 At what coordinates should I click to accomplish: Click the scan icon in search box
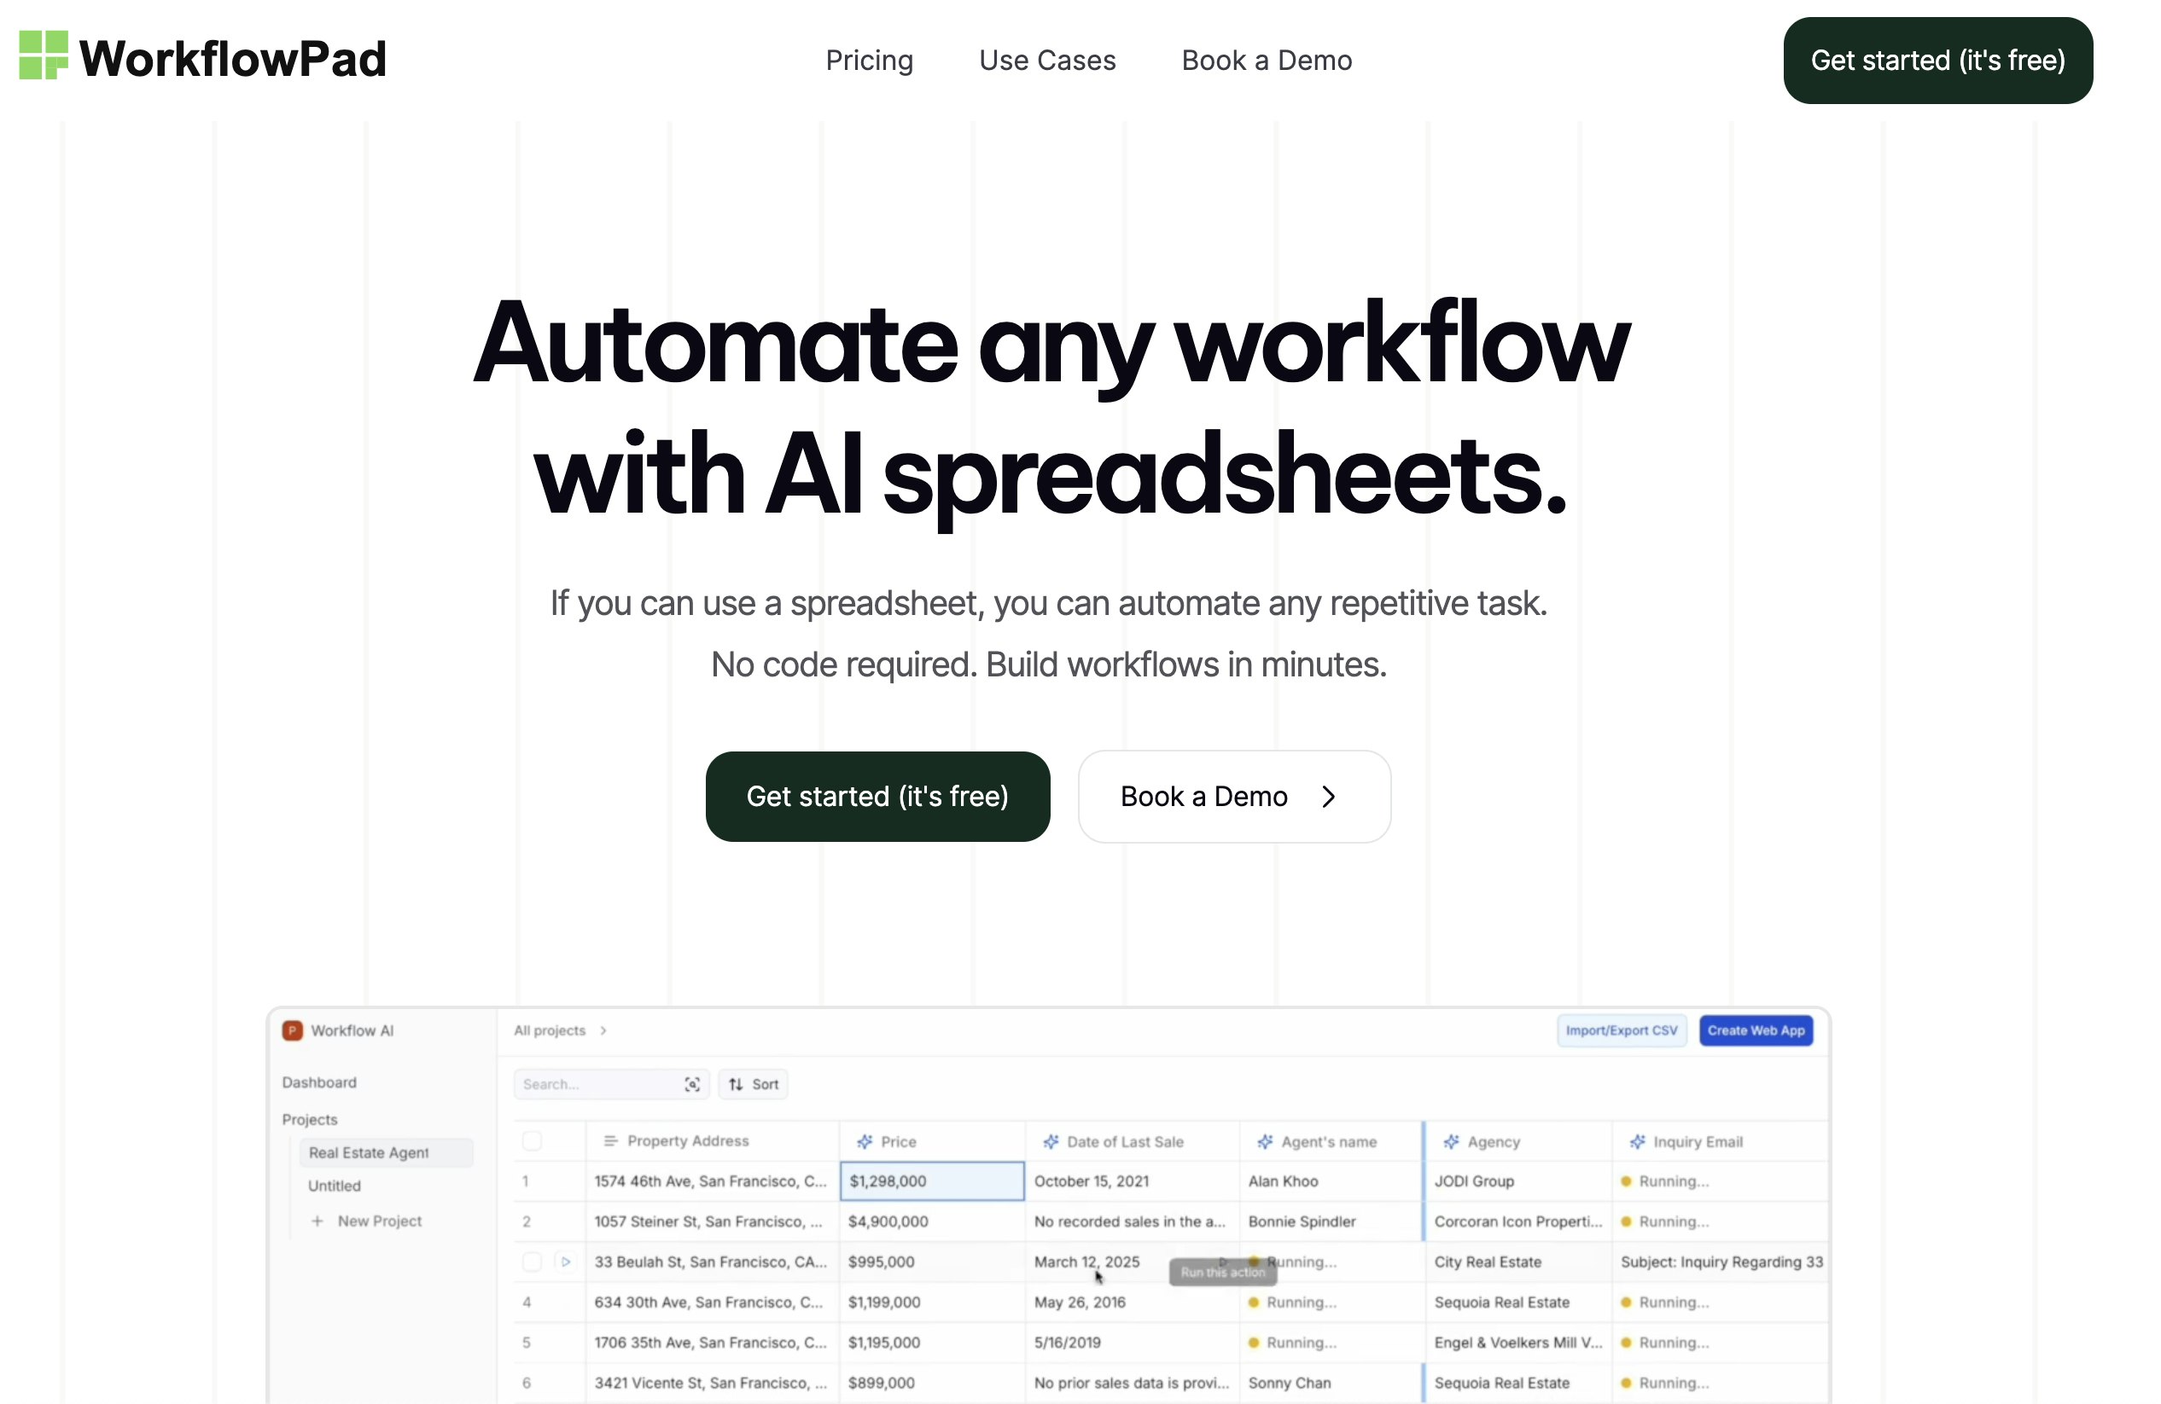(x=692, y=1083)
